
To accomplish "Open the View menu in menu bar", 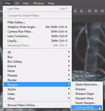I will (26, 3).
